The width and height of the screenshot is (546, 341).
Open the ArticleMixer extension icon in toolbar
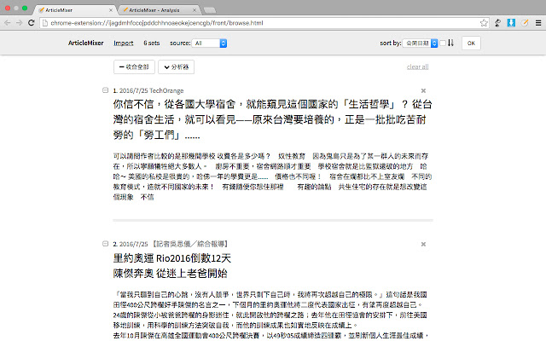(x=525, y=23)
